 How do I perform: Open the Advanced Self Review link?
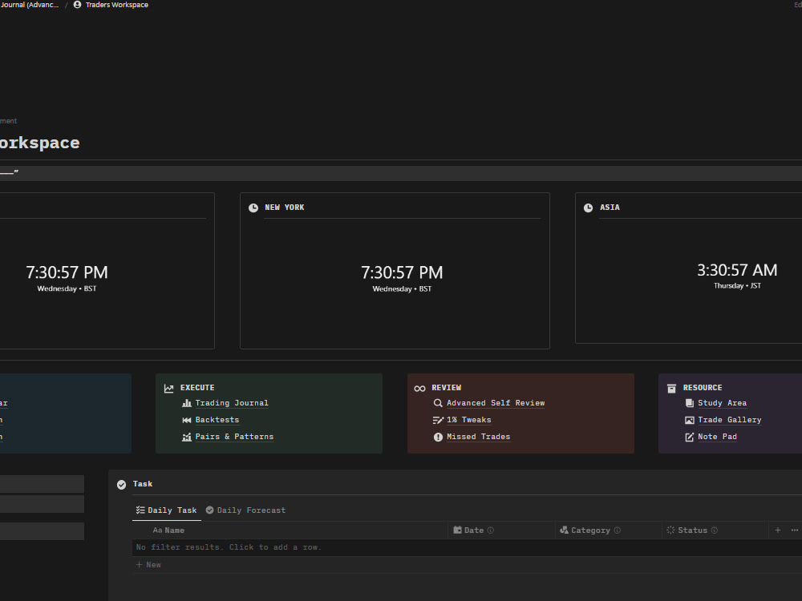(x=496, y=403)
